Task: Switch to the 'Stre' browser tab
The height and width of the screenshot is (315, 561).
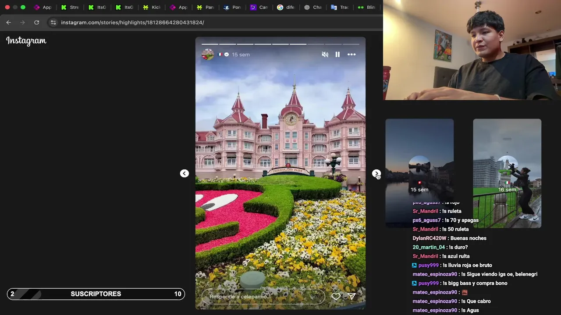Action: pyautogui.click(x=70, y=7)
